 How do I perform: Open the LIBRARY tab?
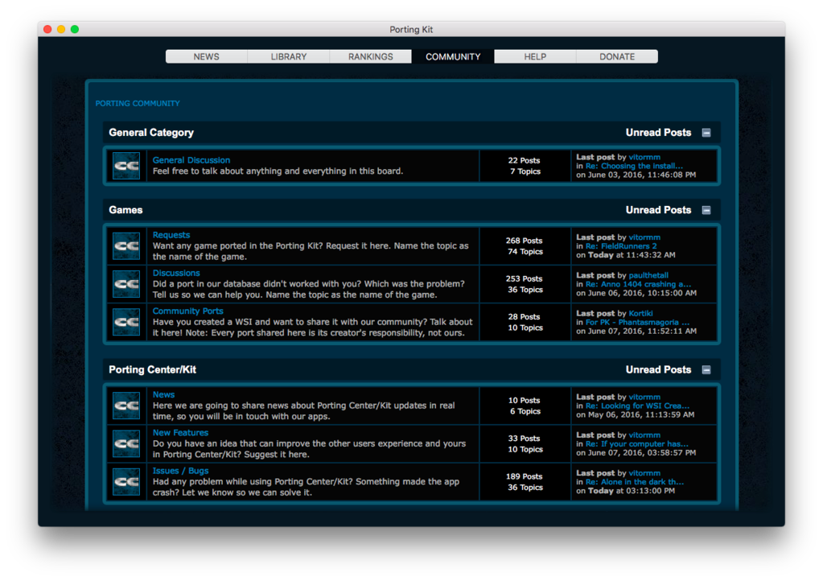click(289, 56)
